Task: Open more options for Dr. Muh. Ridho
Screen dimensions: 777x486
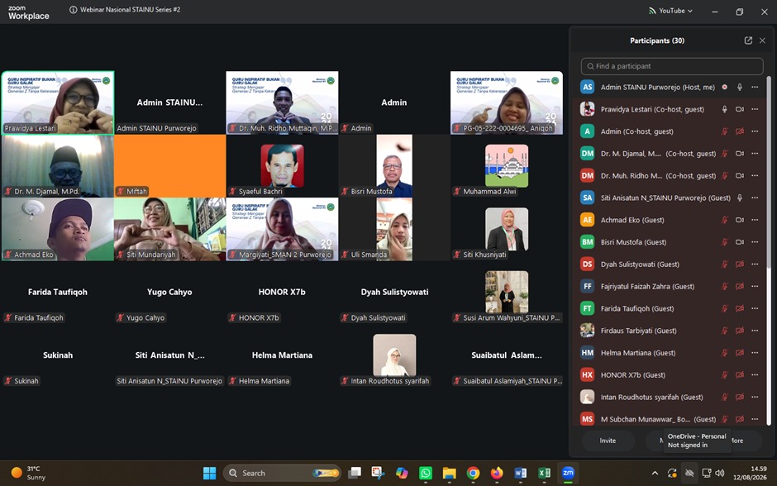Action: (x=755, y=175)
